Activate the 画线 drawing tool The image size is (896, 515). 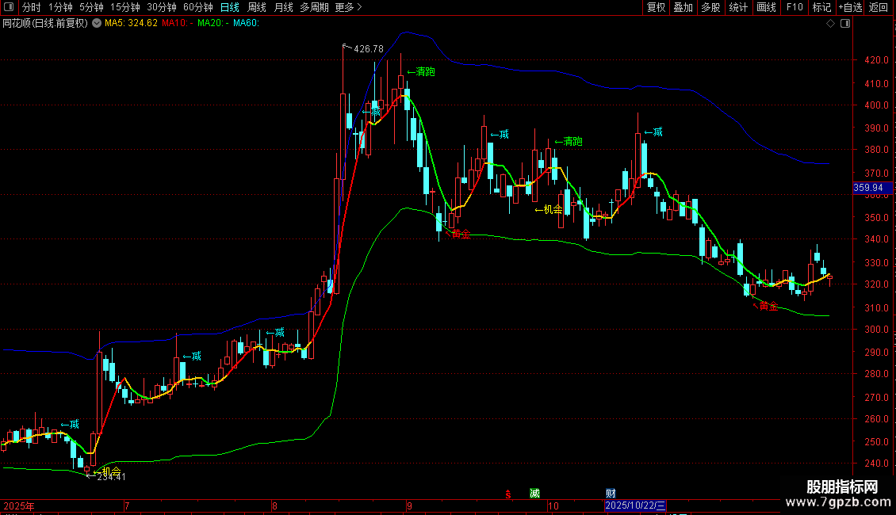[766, 7]
